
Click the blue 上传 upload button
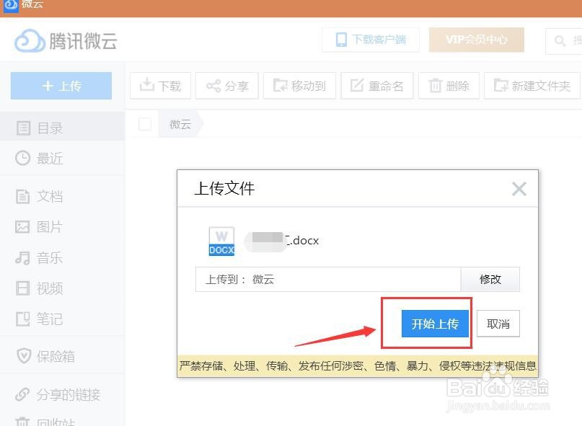[x=61, y=86]
